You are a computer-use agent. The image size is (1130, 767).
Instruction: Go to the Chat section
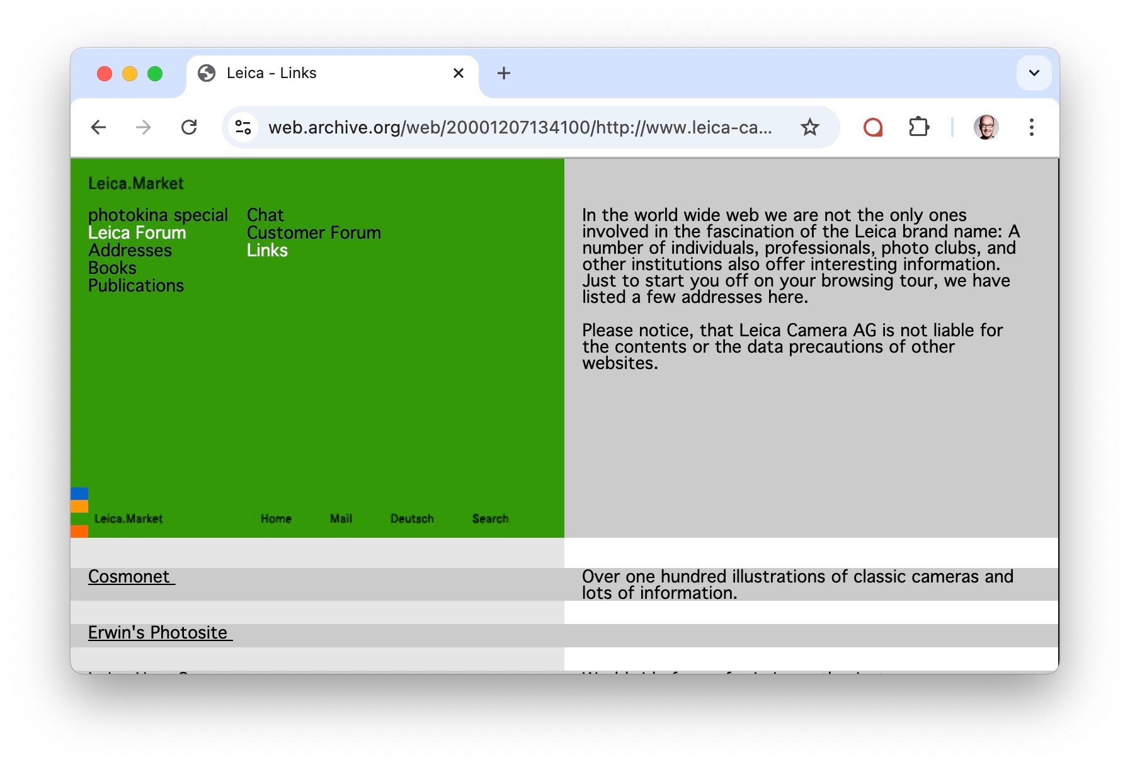[x=265, y=215]
